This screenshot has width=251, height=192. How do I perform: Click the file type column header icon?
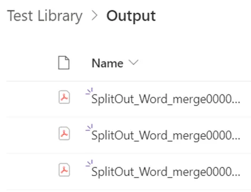pyautogui.click(x=64, y=63)
